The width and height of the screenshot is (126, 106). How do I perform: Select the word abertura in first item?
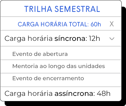[x=55, y=54]
